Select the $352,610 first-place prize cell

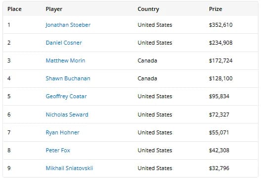pos(221,25)
